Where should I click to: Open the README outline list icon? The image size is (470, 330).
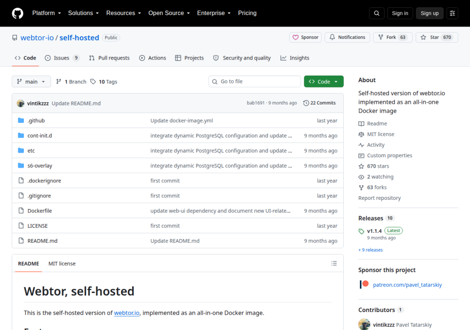334,264
